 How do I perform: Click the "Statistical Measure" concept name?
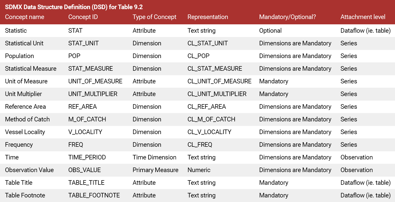(x=31, y=69)
